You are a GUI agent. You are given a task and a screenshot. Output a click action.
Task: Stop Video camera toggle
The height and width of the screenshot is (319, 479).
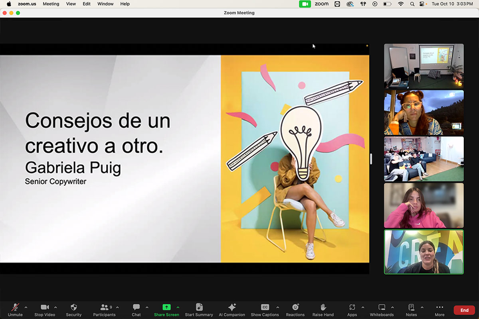(44, 310)
